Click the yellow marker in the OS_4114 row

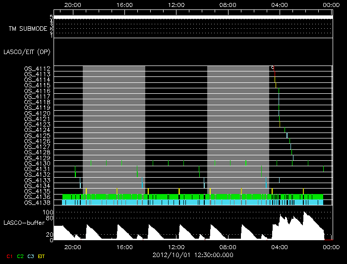pos(275,80)
